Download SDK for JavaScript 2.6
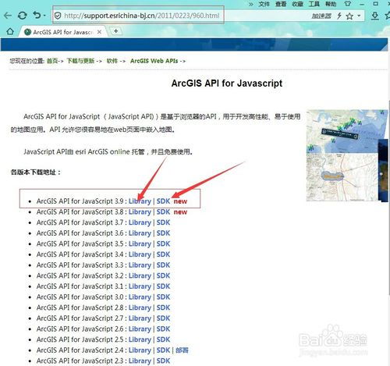 point(163,329)
